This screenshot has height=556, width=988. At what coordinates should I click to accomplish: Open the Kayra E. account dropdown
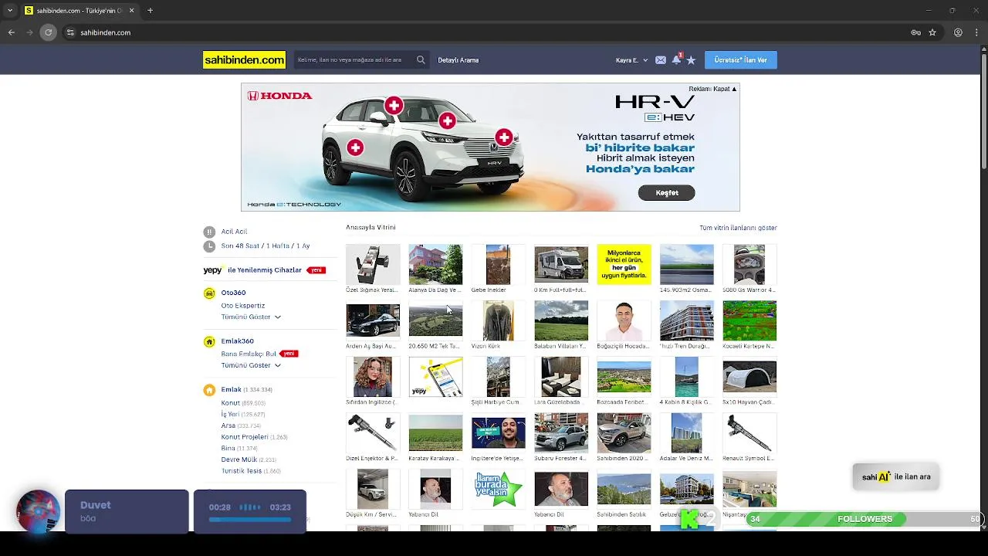click(631, 60)
